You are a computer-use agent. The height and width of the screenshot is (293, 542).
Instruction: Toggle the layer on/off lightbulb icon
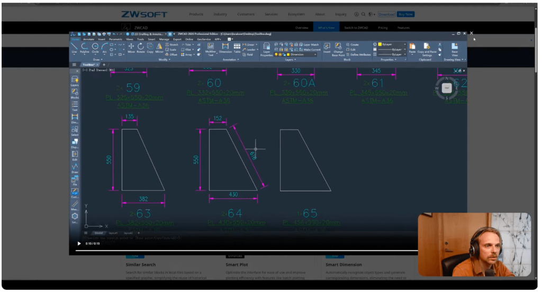tap(277, 54)
